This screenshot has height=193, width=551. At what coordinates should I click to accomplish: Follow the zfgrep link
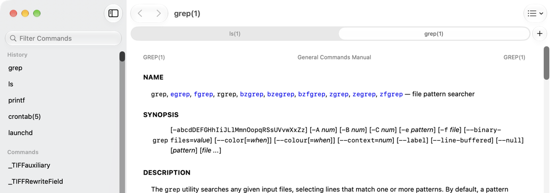[x=391, y=94]
